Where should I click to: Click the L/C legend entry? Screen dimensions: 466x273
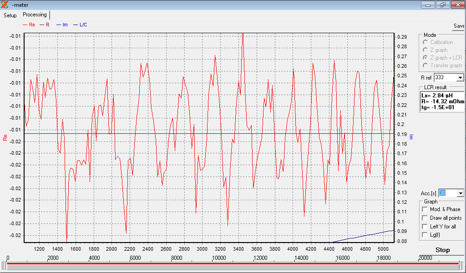[80, 25]
